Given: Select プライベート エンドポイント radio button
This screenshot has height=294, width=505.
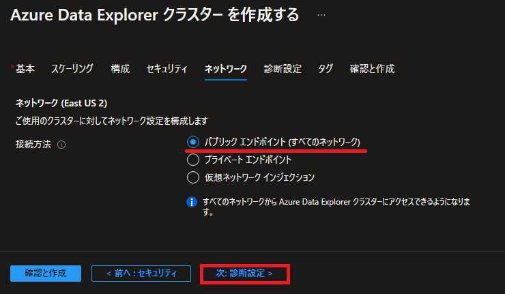Looking at the screenshot, I should click(193, 160).
